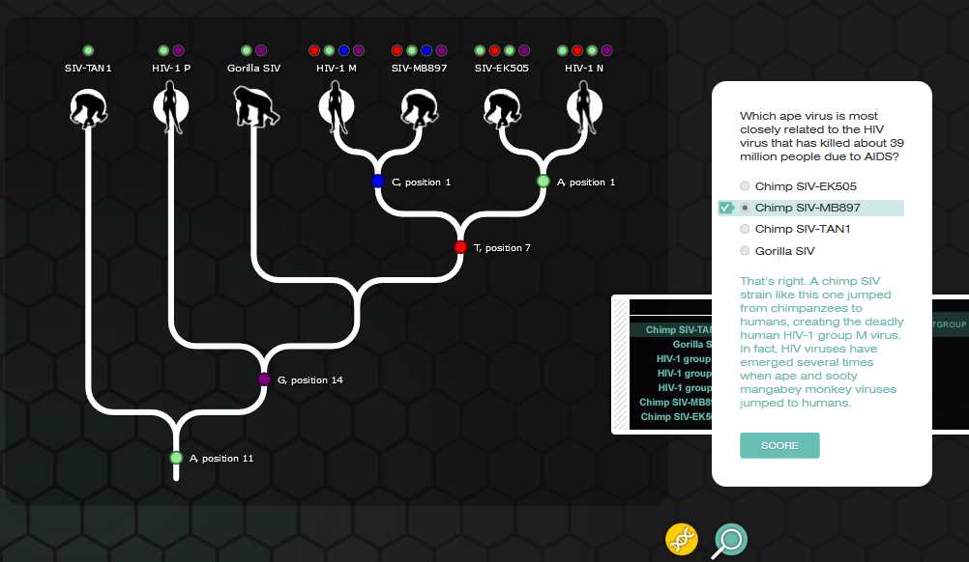Select the purple node at G, position 14
The height and width of the screenshot is (562, 969).
pos(265,379)
